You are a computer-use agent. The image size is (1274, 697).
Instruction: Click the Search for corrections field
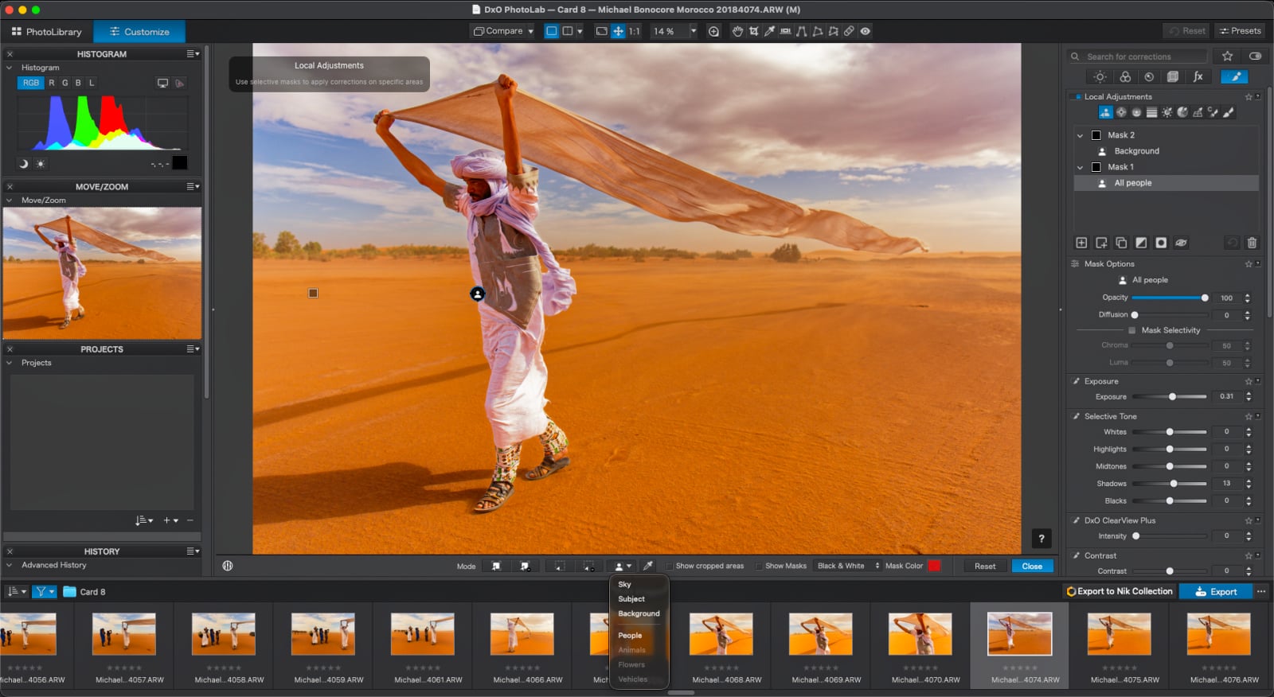(x=1137, y=56)
